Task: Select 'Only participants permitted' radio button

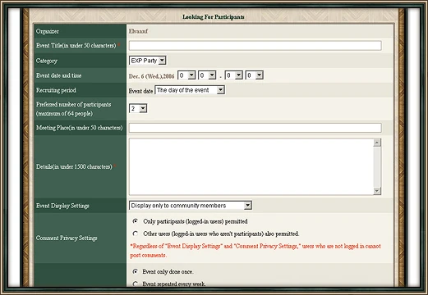Action: [136, 221]
